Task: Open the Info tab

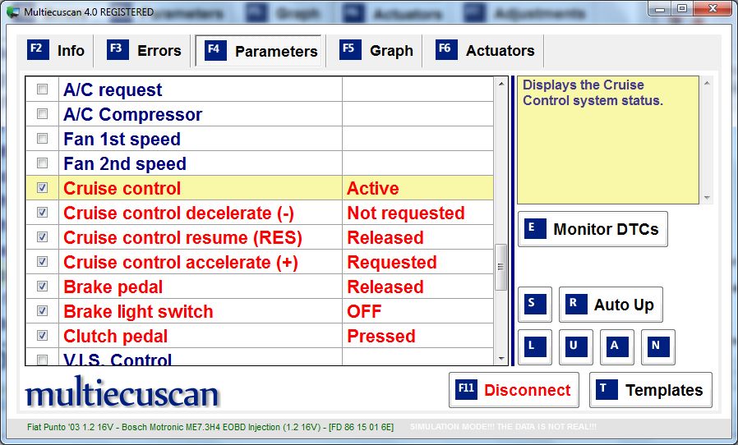Action: pyautogui.click(x=56, y=50)
